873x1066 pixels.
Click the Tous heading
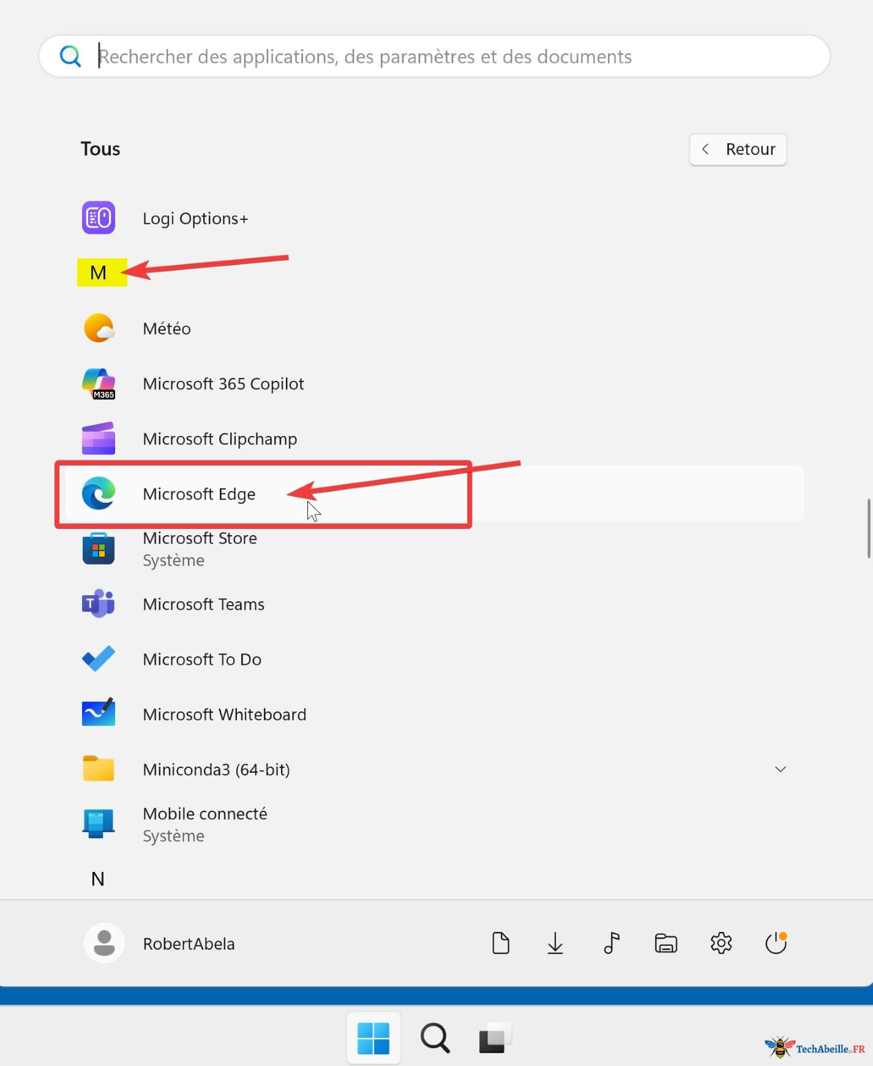[100, 149]
